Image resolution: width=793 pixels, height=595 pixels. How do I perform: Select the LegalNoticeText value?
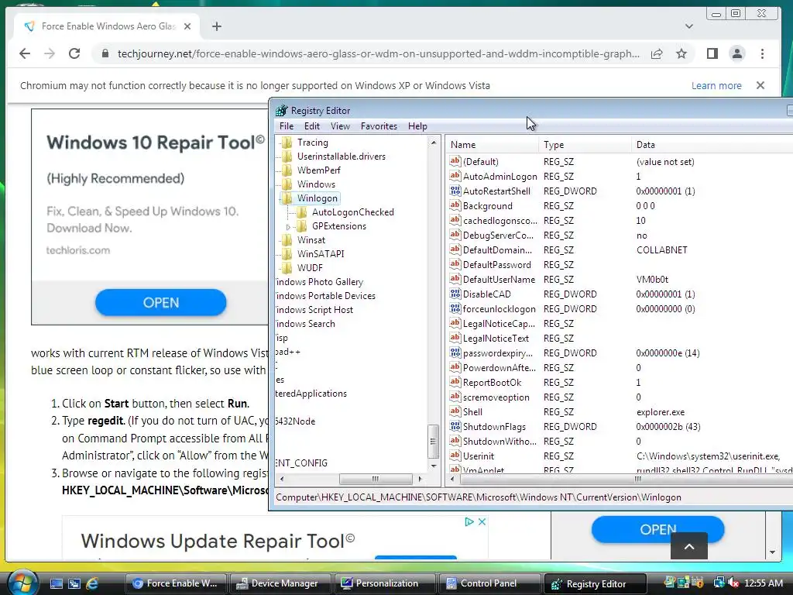click(x=496, y=339)
